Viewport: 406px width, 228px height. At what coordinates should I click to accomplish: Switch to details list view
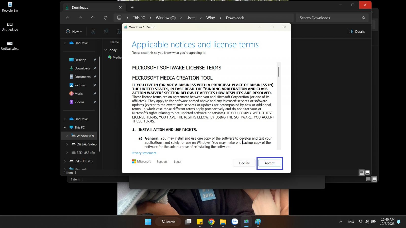click(362, 173)
